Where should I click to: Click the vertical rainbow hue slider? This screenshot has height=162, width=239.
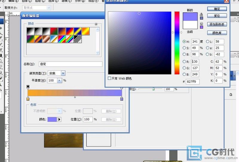(x=177, y=43)
